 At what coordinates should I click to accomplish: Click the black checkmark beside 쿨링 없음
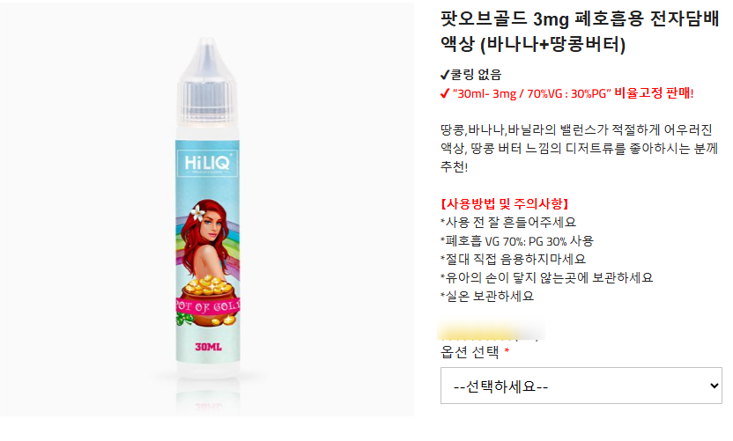445,75
